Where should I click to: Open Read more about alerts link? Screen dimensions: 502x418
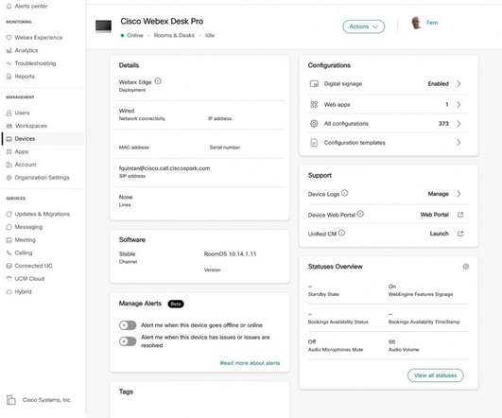pos(250,363)
